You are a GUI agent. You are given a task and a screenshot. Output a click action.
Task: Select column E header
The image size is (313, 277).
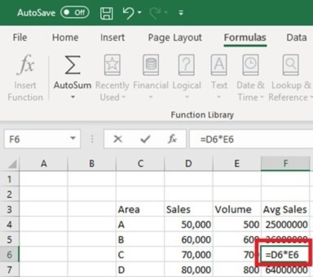pyautogui.click(x=237, y=164)
